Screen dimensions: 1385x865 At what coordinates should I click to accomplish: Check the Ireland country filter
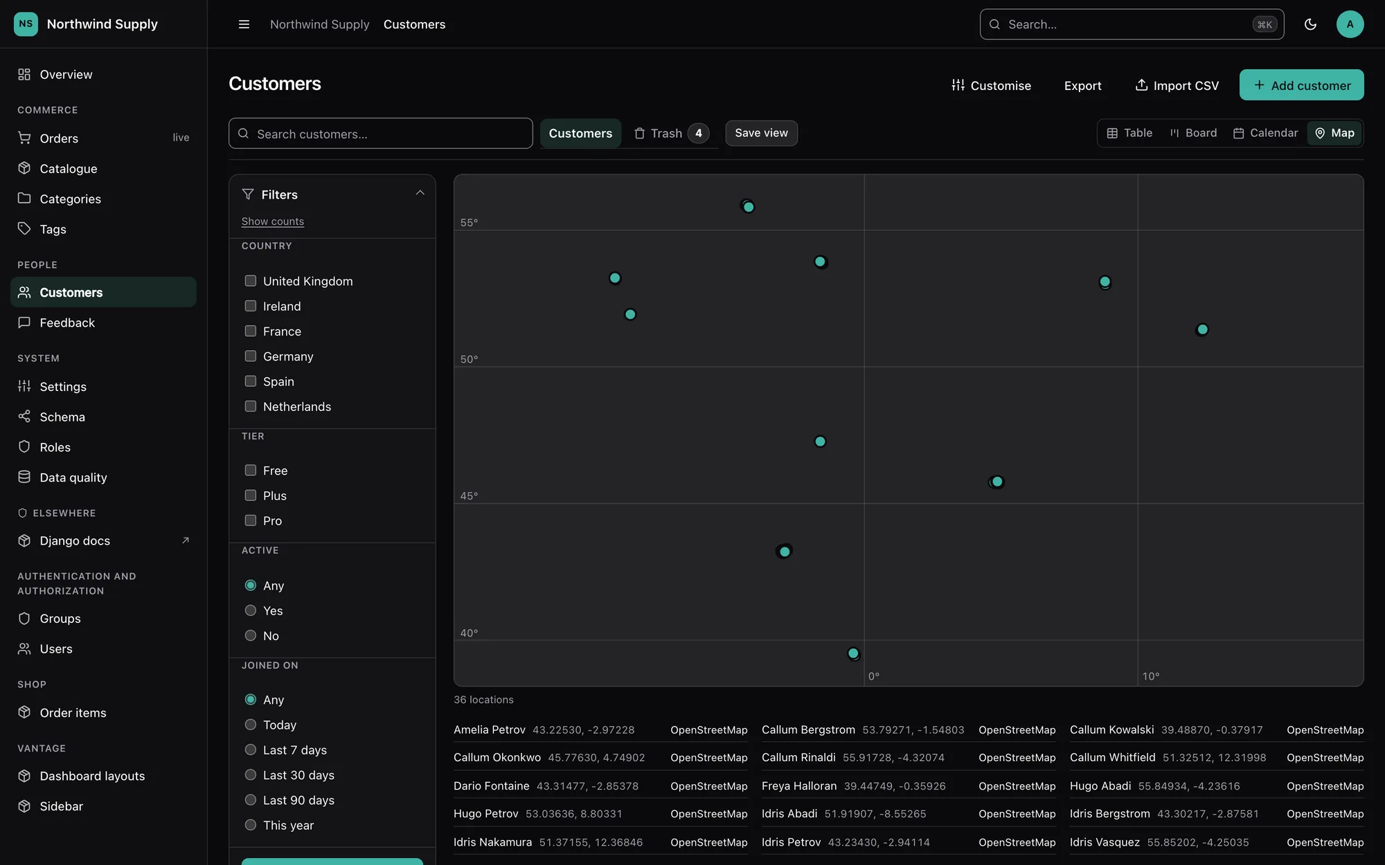coord(251,306)
